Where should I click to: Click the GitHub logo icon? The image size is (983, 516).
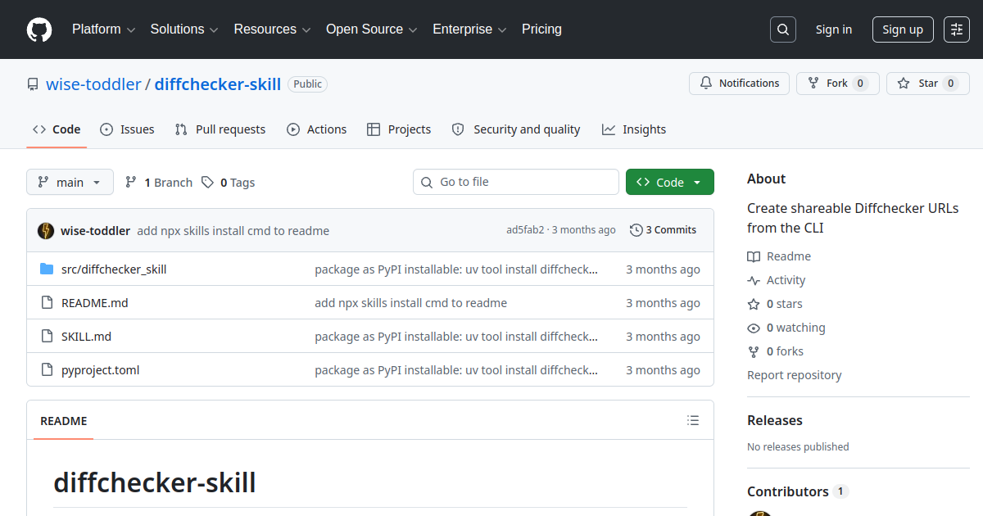39,29
